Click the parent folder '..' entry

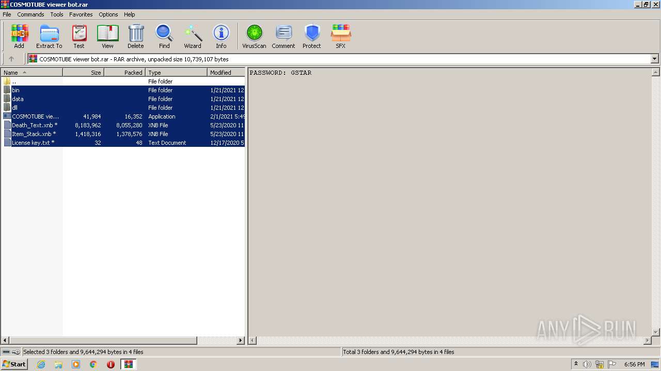click(14, 81)
